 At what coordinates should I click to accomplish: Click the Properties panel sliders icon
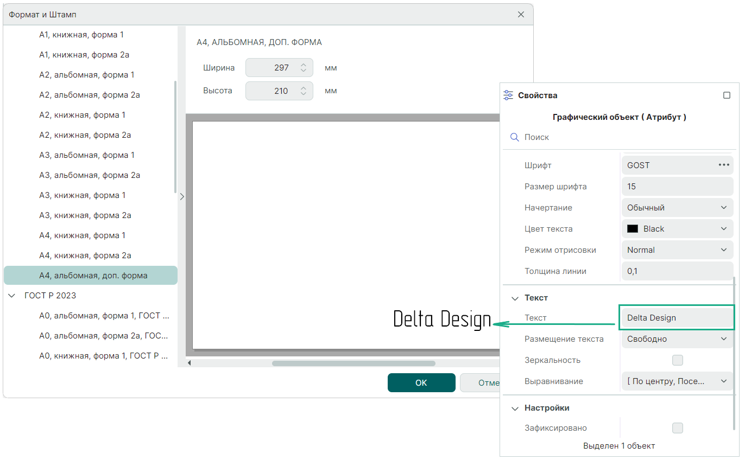pos(508,95)
